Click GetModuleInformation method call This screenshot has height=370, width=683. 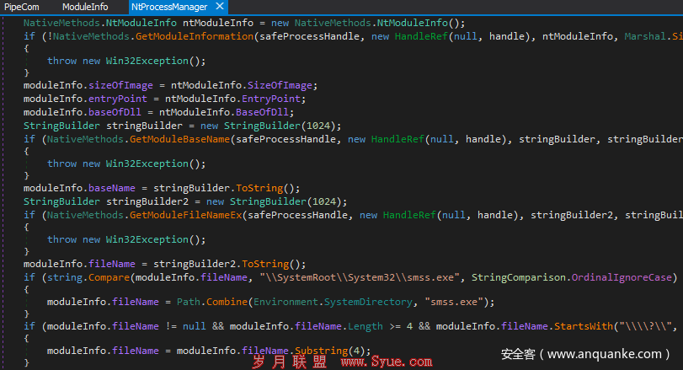point(195,36)
